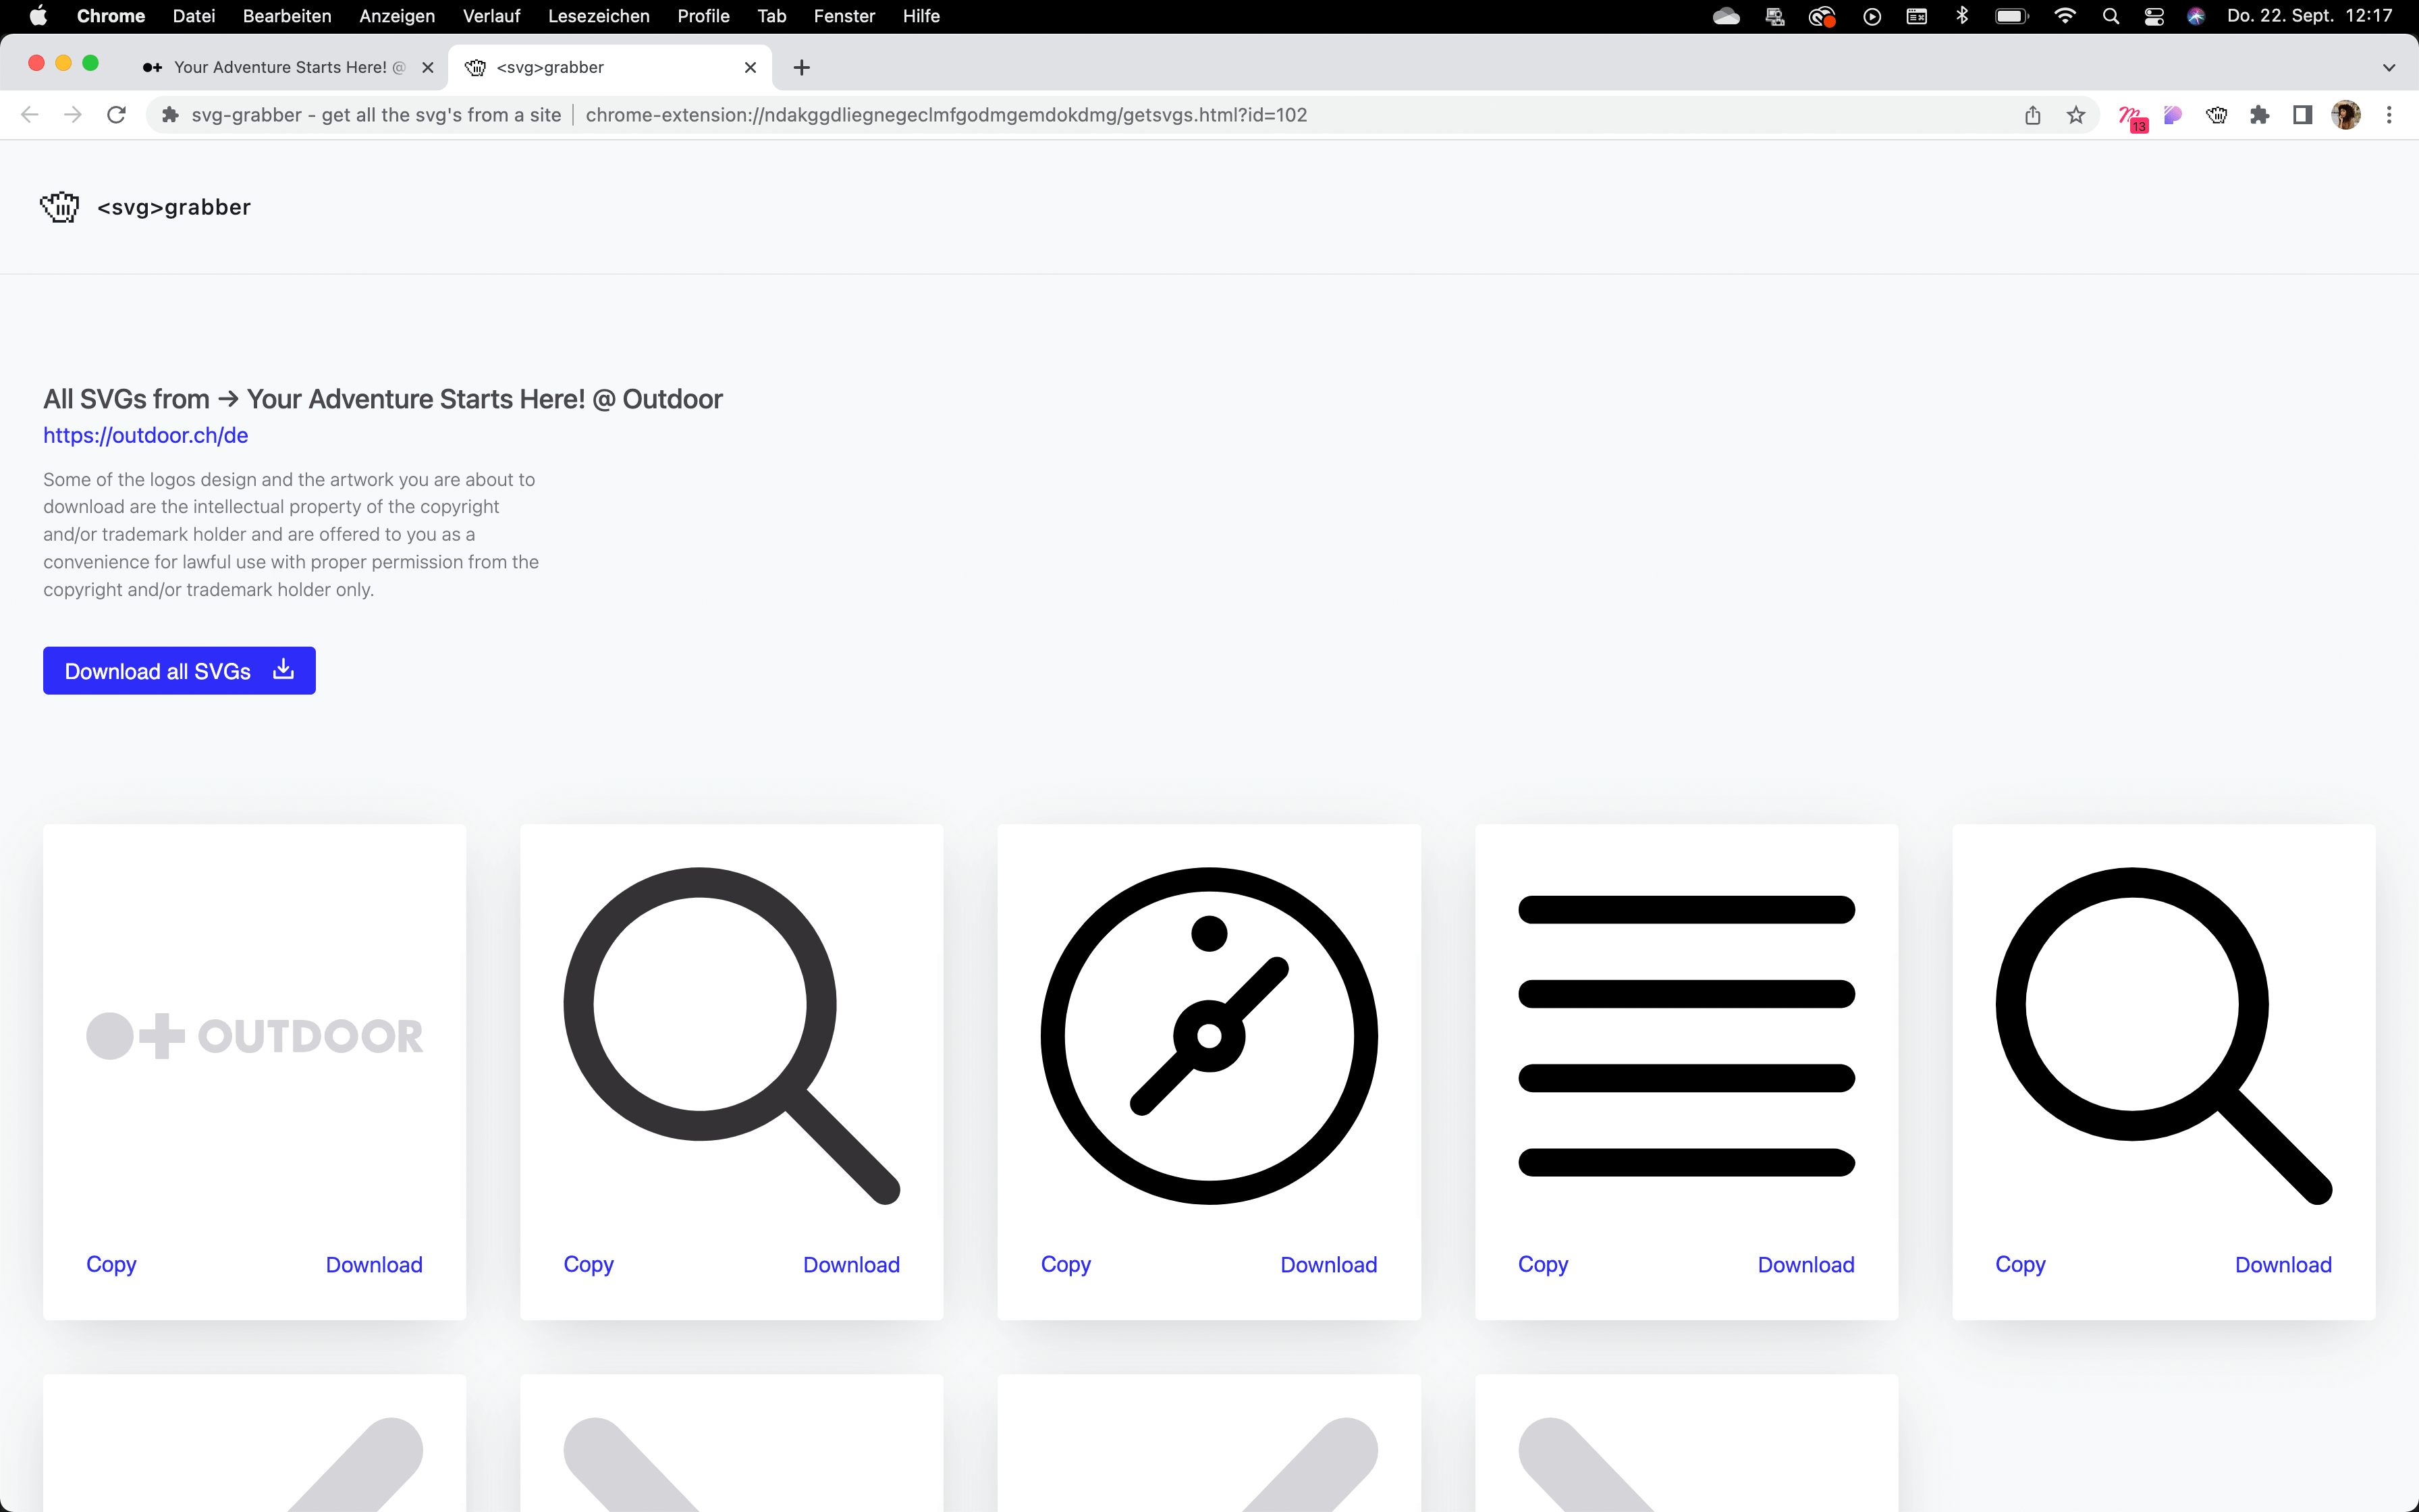2419x1512 pixels.
Task: Select the compass SVG icon preview
Action: pos(1209,1036)
